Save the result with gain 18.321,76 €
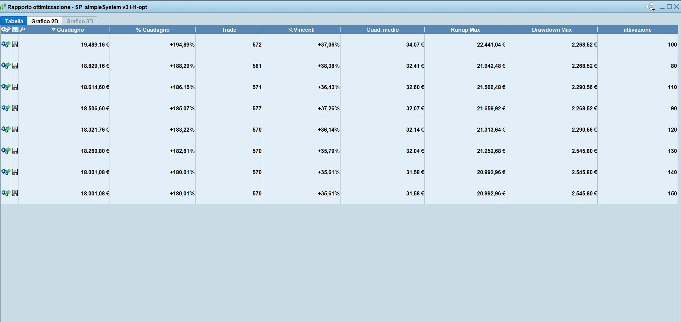 [x=15, y=129]
